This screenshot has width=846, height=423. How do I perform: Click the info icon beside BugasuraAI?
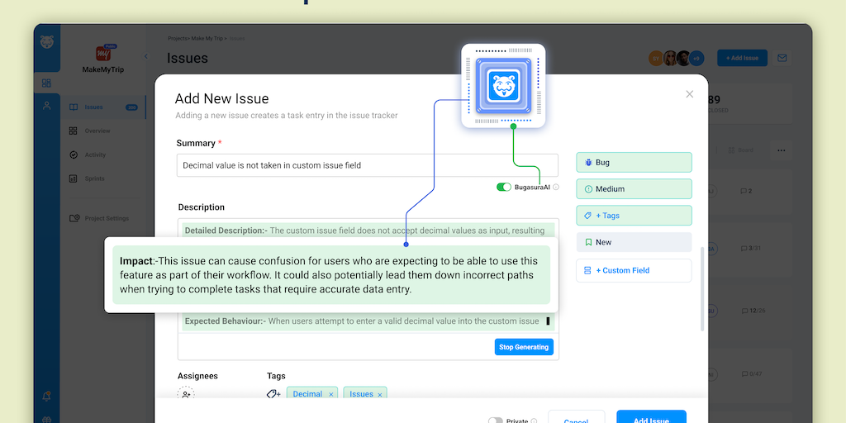[556, 188]
